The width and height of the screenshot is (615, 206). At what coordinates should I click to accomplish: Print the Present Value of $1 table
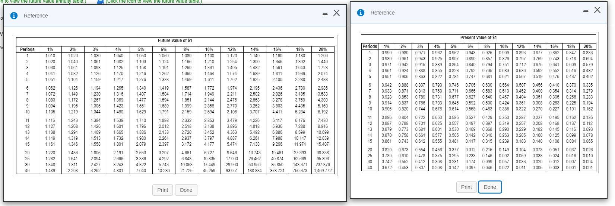tap(466, 187)
